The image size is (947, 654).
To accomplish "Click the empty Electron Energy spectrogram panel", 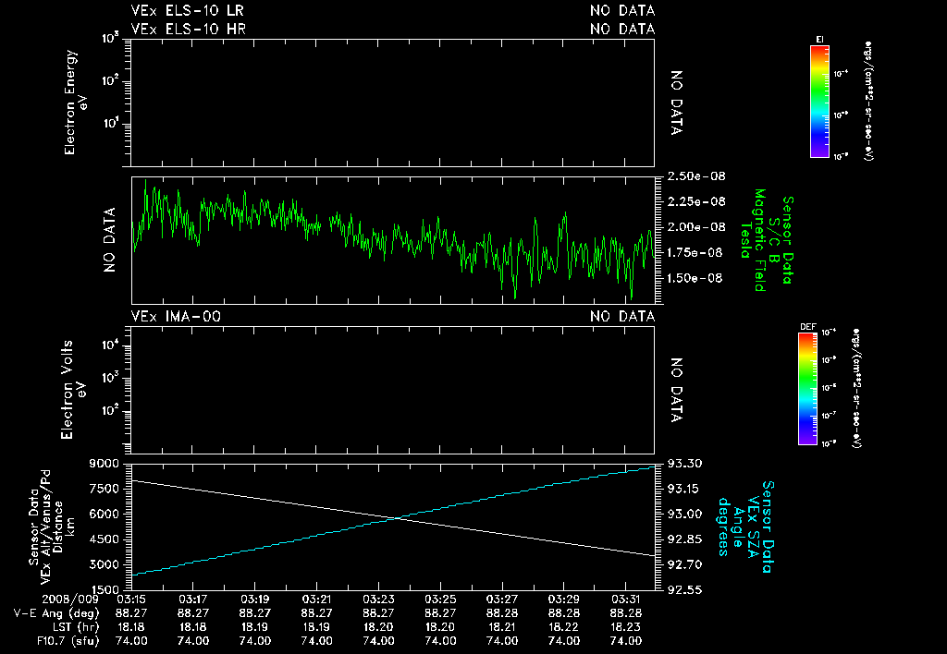I will click(392, 103).
